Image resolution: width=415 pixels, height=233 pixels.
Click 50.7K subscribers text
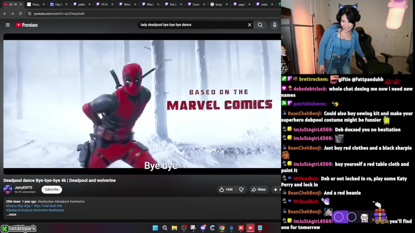point(25,192)
